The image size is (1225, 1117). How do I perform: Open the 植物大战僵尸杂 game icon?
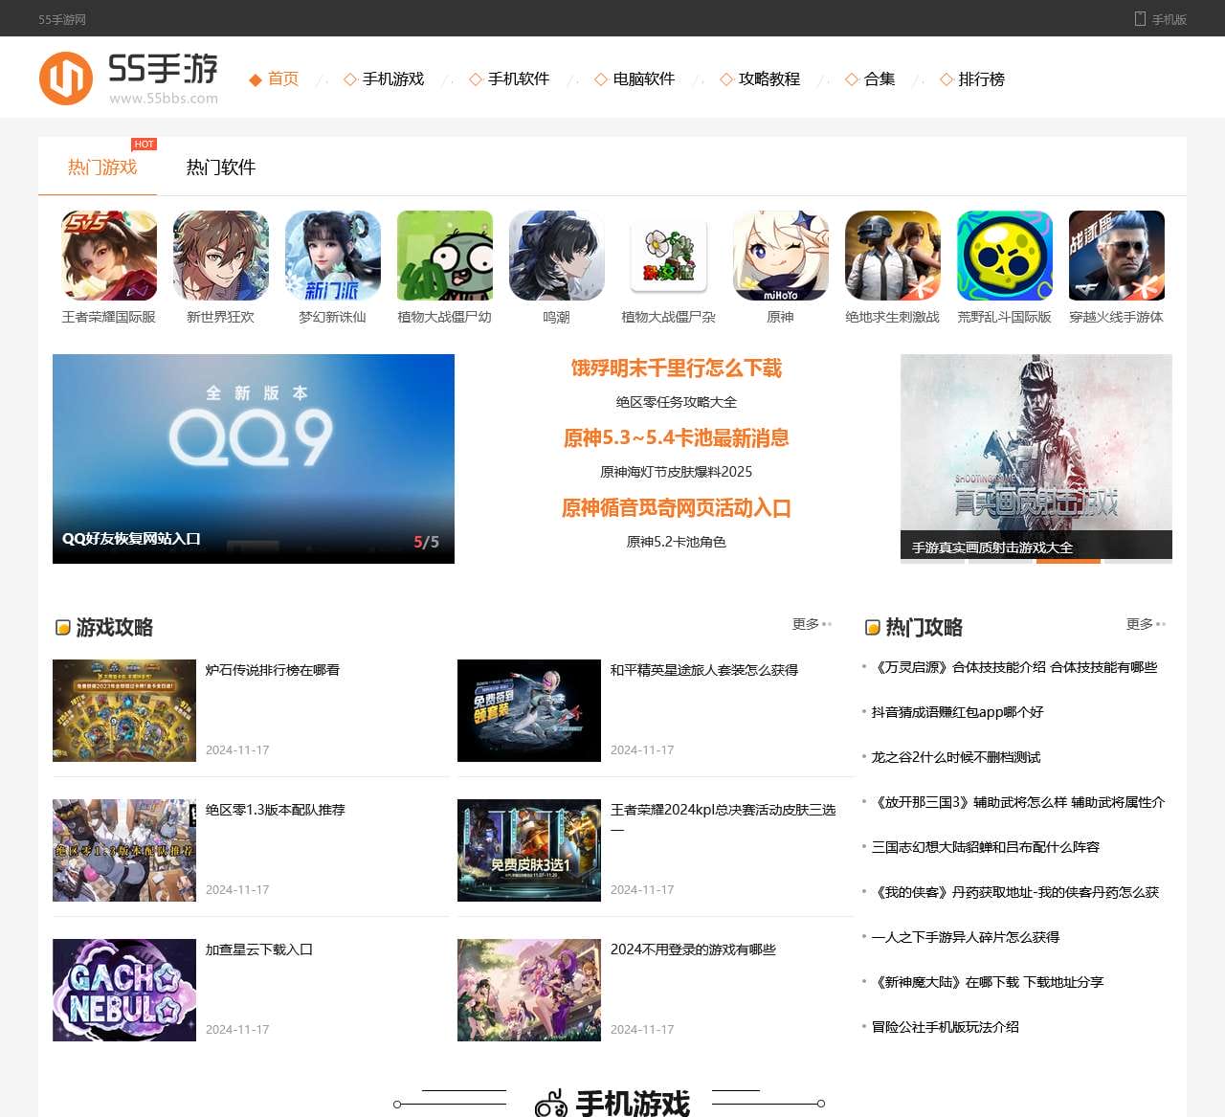coord(669,256)
